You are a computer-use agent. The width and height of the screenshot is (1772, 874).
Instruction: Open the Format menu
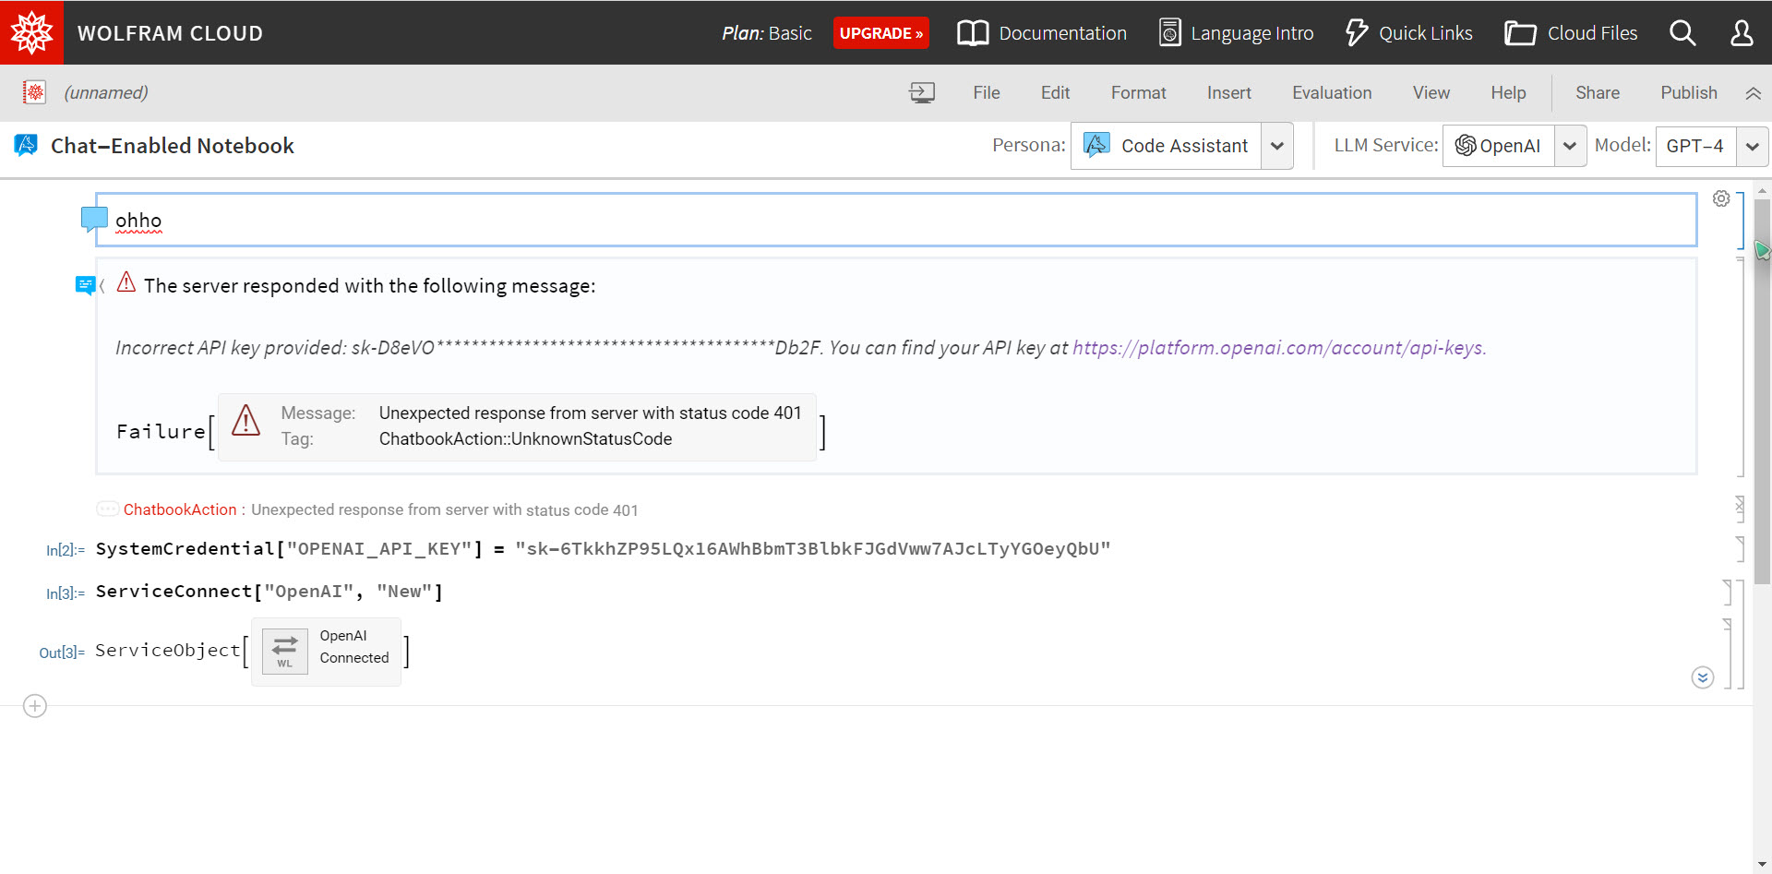(x=1139, y=92)
